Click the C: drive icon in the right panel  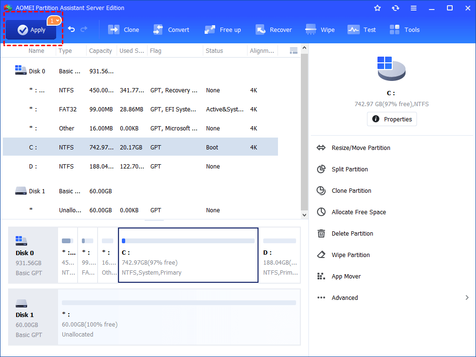click(x=391, y=69)
